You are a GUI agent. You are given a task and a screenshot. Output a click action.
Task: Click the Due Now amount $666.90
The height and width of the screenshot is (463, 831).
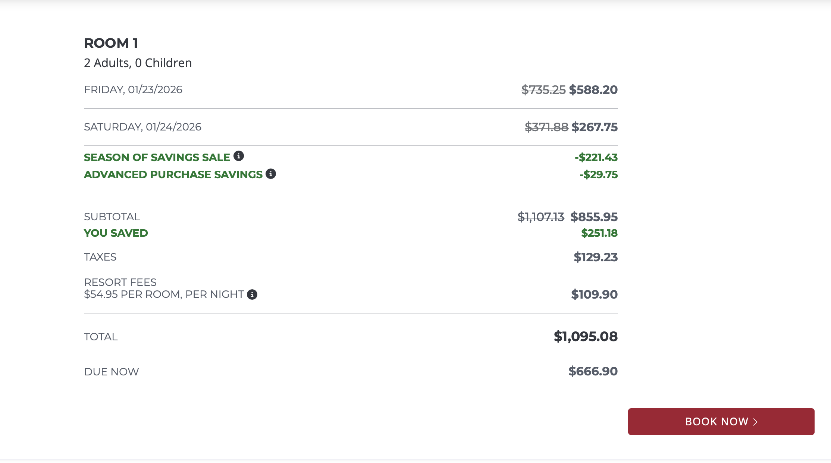[x=593, y=371]
